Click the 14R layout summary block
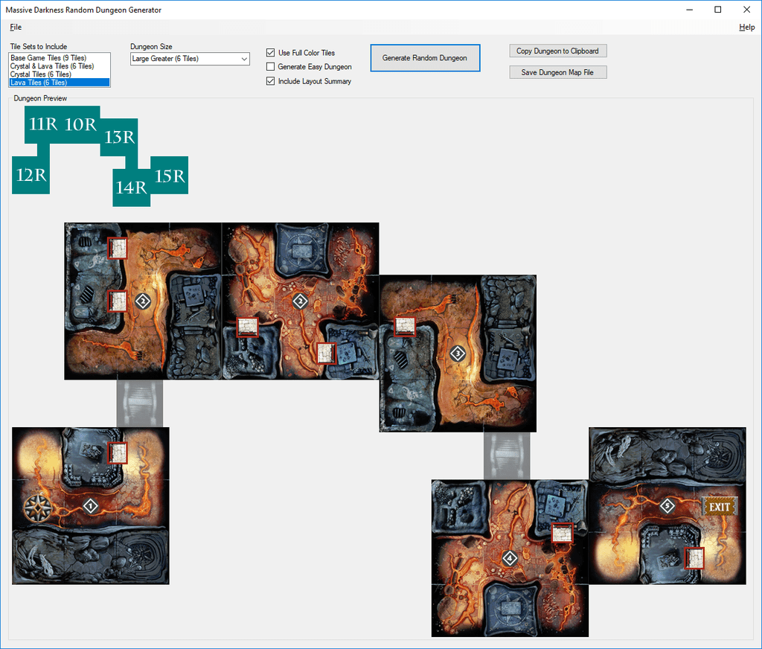The height and width of the screenshot is (649, 762). click(131, 188)
